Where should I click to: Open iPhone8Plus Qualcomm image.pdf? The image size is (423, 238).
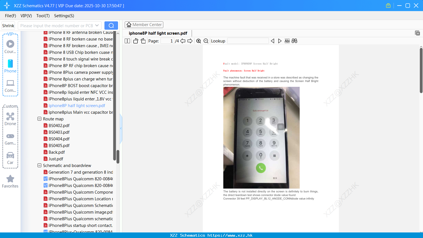point(78,212)
